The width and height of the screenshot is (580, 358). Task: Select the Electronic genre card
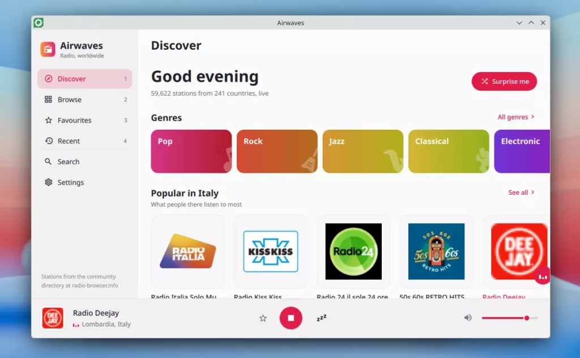tap(522, 151)
